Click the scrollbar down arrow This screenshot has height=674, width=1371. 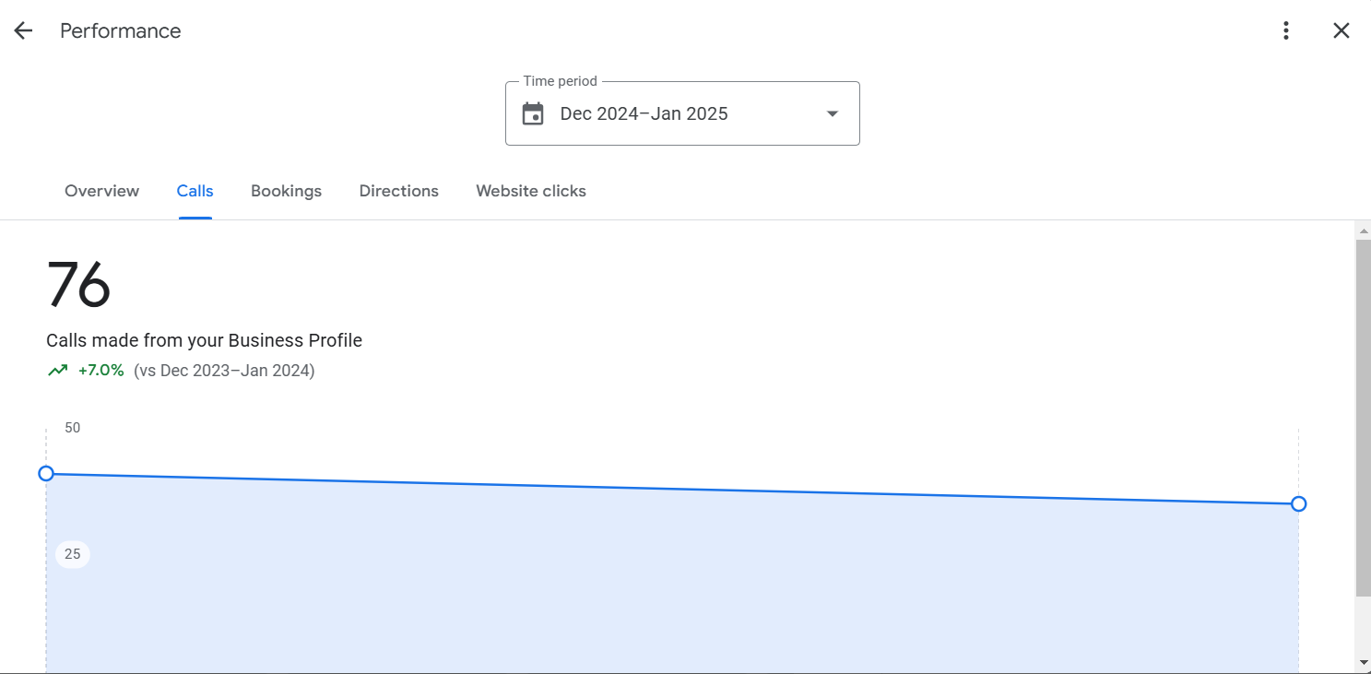coord(1363,663)
